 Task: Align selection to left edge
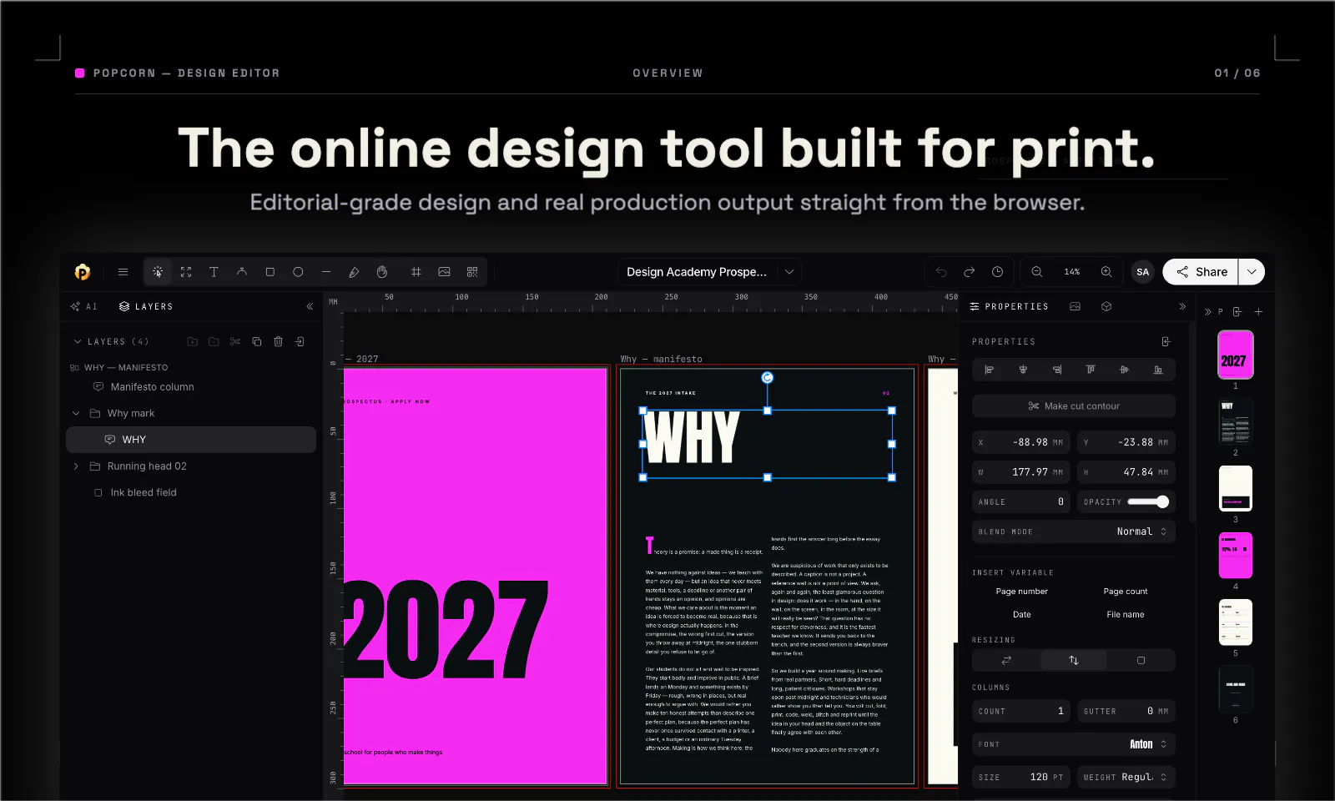(990, 370)
